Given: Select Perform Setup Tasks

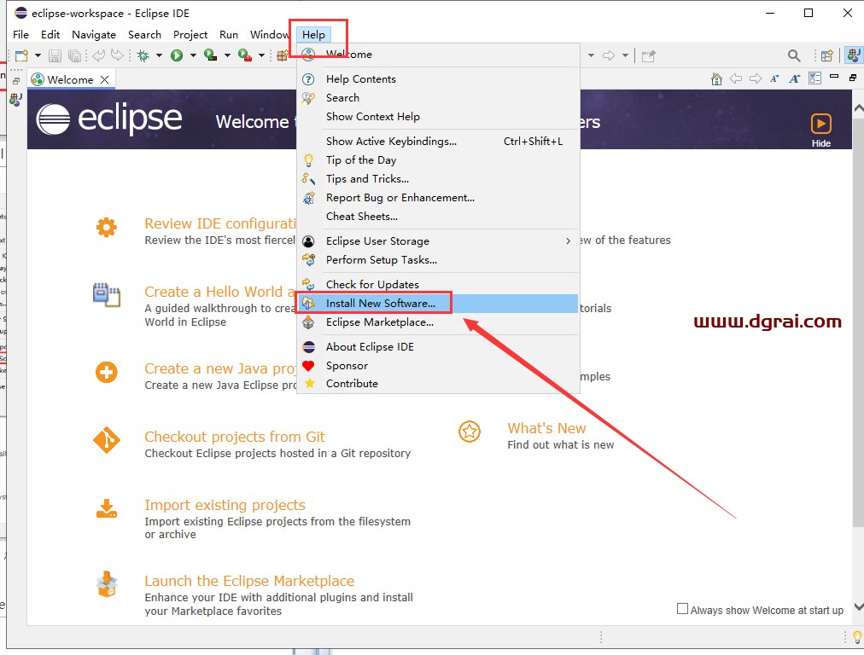Looking at the screenshot, I should (438, 260).
